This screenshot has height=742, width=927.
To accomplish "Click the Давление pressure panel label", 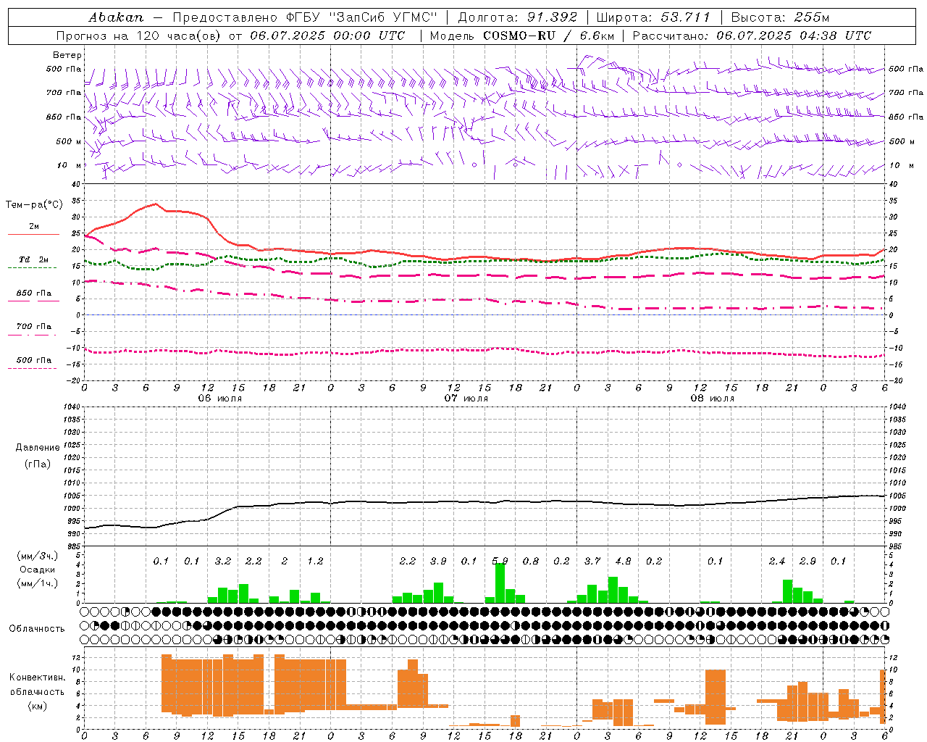I will (x=38, y=448).
